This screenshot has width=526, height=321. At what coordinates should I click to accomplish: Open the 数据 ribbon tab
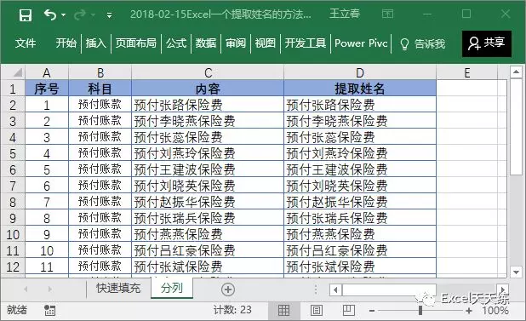[x=206, y=43]
